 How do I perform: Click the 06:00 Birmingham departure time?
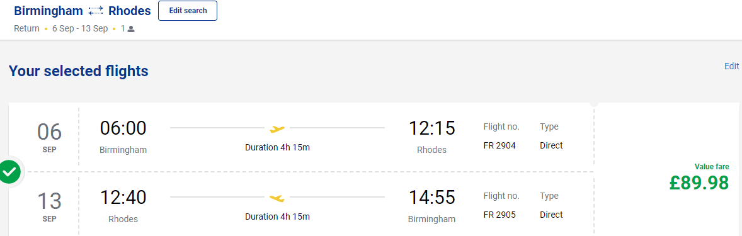[x=123, y=128]
